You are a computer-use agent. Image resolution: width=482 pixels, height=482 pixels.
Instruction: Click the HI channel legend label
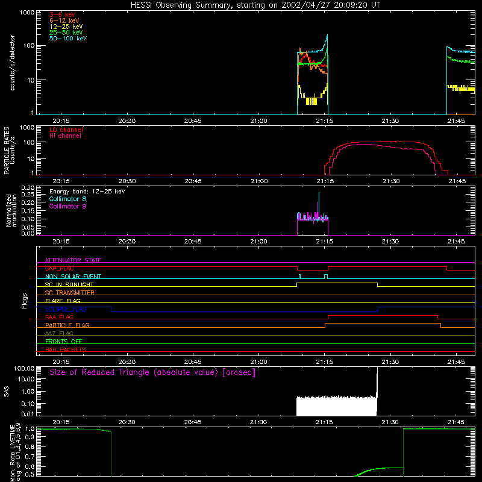point(65,136)
